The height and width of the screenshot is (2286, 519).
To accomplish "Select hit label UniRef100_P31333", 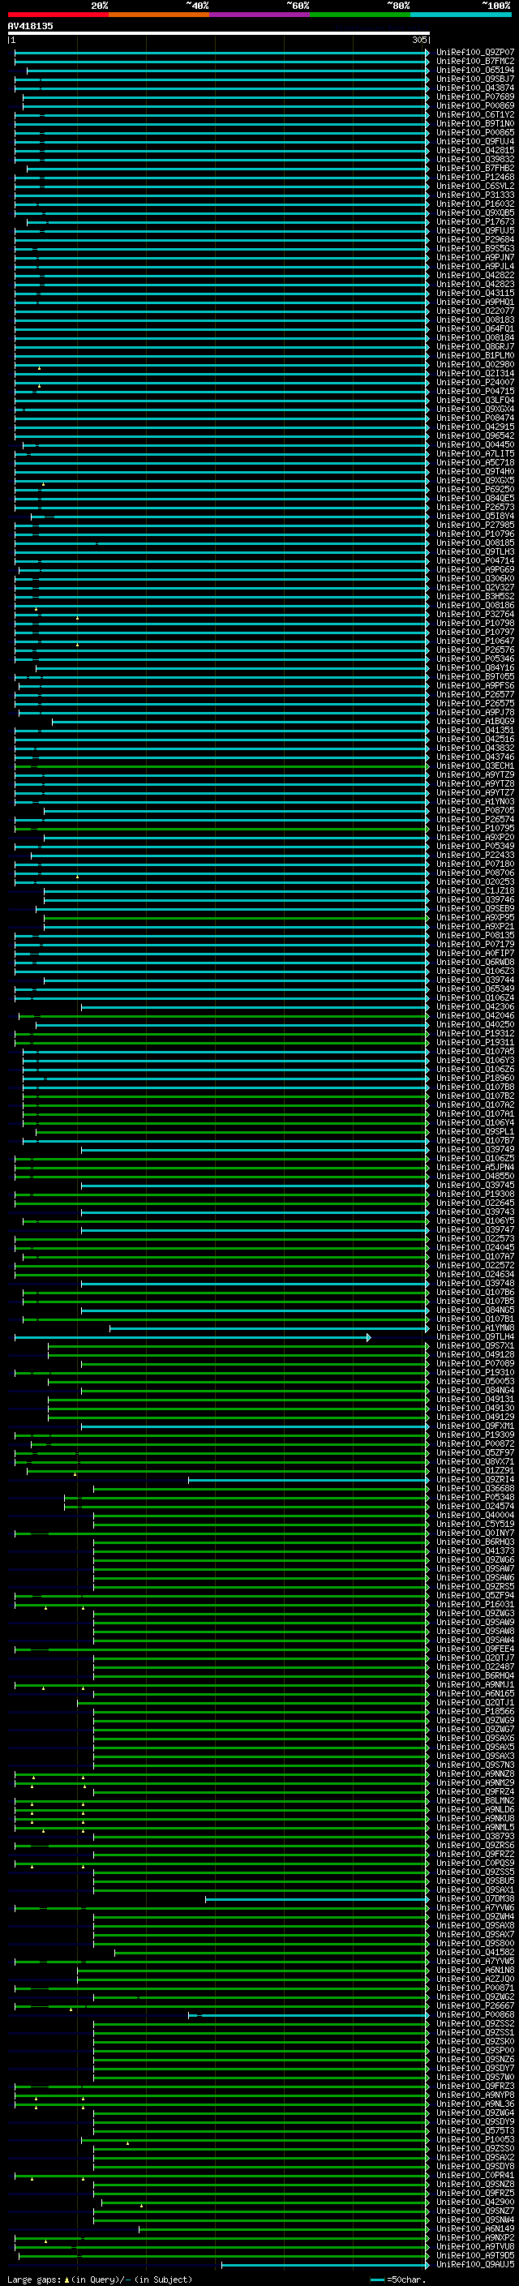I will (x=475, y=195).
